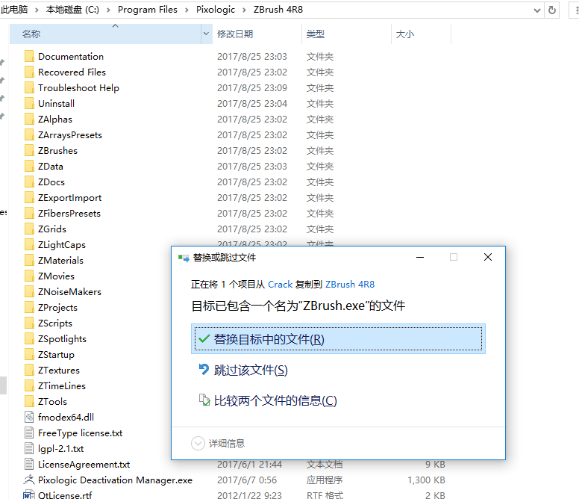Open the ZBrush 4R8 destination link

click(x=350, y=285)
